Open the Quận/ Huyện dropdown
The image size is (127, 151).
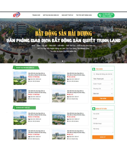103,84
